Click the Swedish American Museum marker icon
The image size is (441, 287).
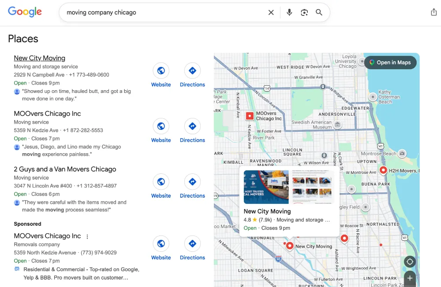point(338,125)
